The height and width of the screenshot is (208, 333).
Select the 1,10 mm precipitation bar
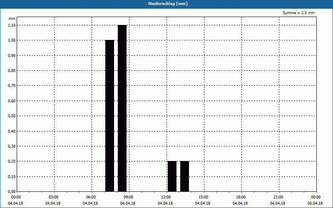(122, 108)
